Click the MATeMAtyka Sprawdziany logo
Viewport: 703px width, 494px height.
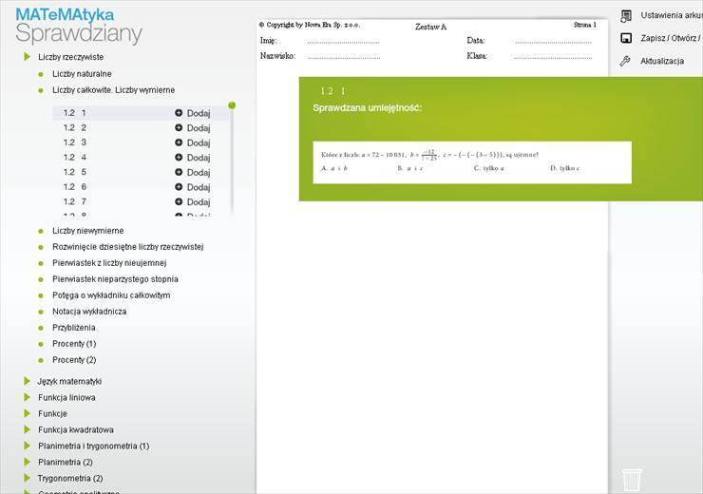pos(79,27)
